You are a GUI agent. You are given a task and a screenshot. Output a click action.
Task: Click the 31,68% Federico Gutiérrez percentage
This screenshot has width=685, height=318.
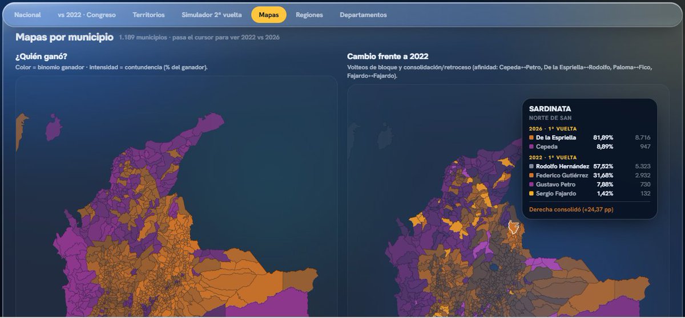(x=603, y=176)
